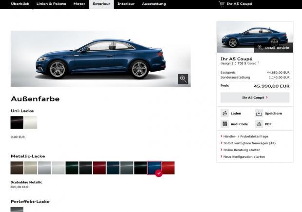Click the Laden load icon
302x212 pixels.
tap(225, 113)
